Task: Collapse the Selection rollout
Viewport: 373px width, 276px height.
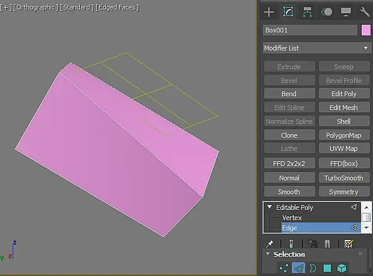Action: point(268,254)
